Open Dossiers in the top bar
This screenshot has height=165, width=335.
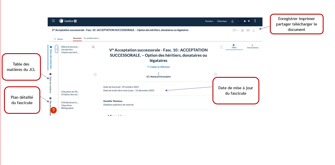coord(209,21)
